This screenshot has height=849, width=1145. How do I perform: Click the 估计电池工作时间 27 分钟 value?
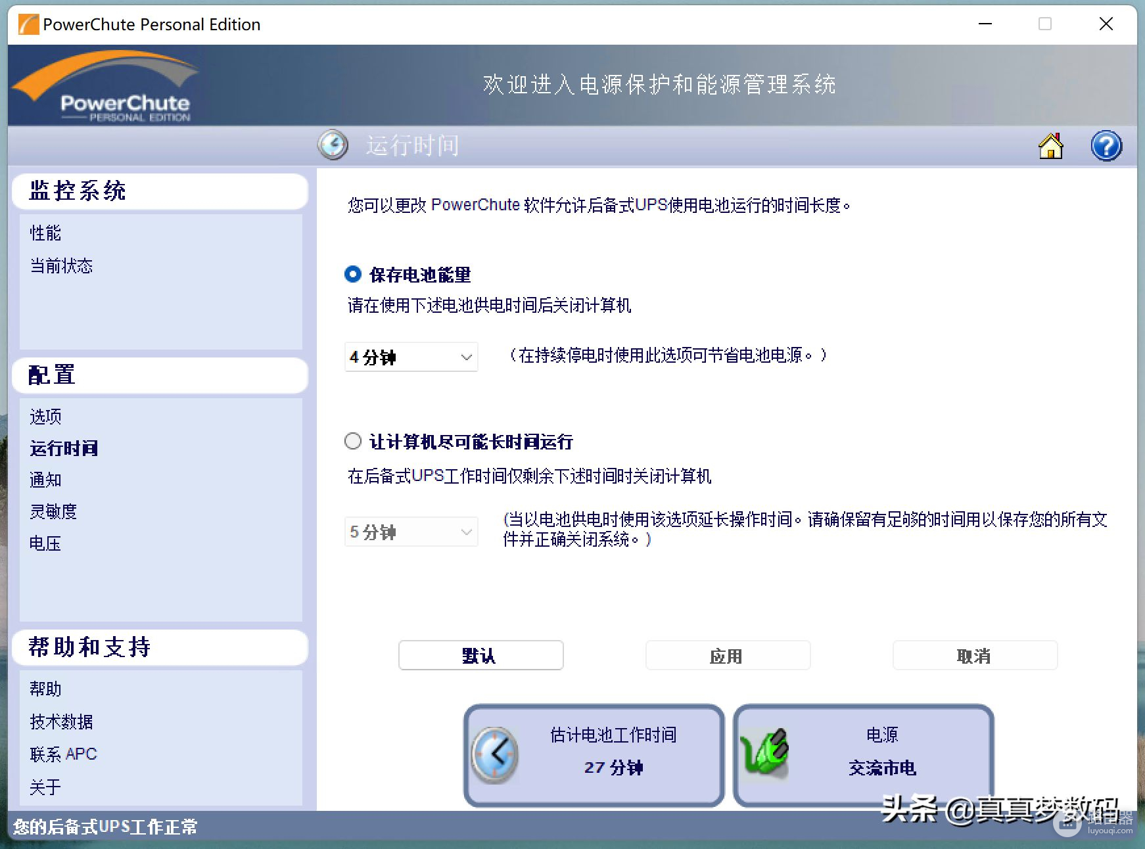(x=613, y=768)
